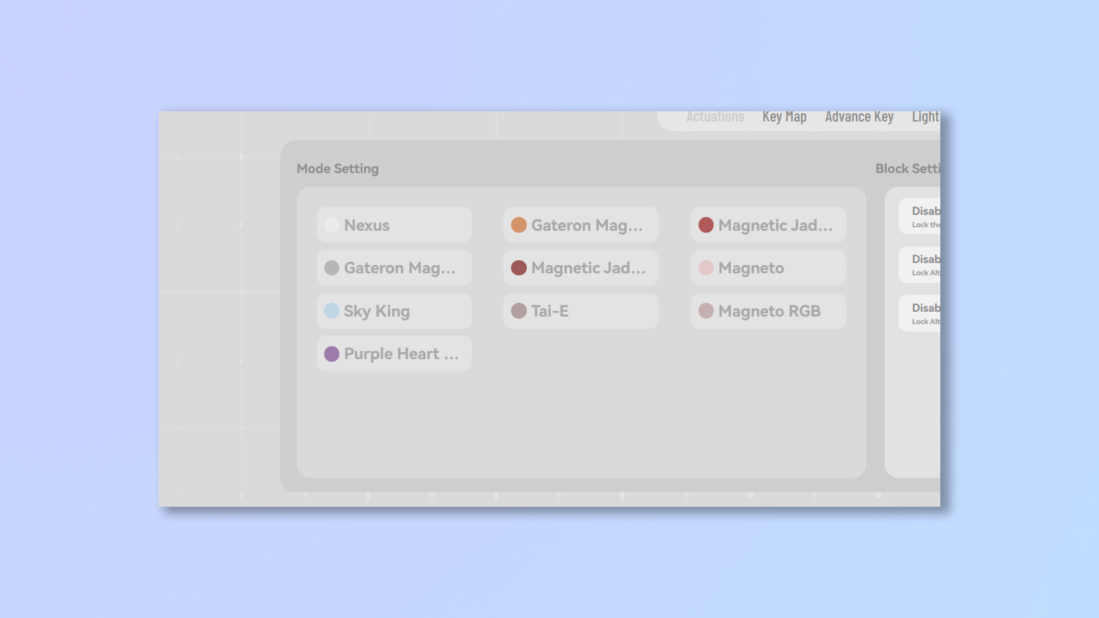This screenshot has width=1099, height=618.
Task: Go back to the Actuations tab
Action: pyautogui.click(x=715, y=116)
